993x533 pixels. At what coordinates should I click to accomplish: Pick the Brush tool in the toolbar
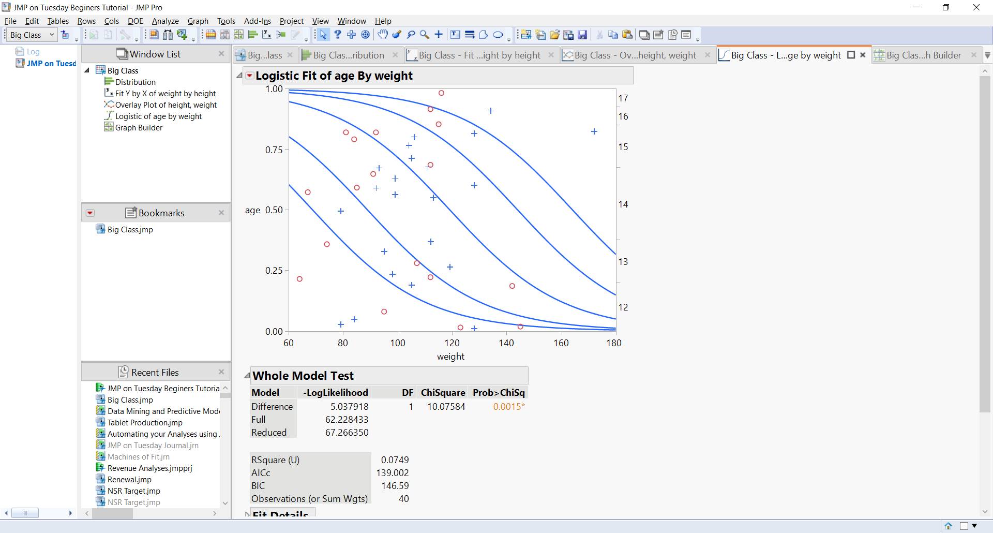point(397,34)
